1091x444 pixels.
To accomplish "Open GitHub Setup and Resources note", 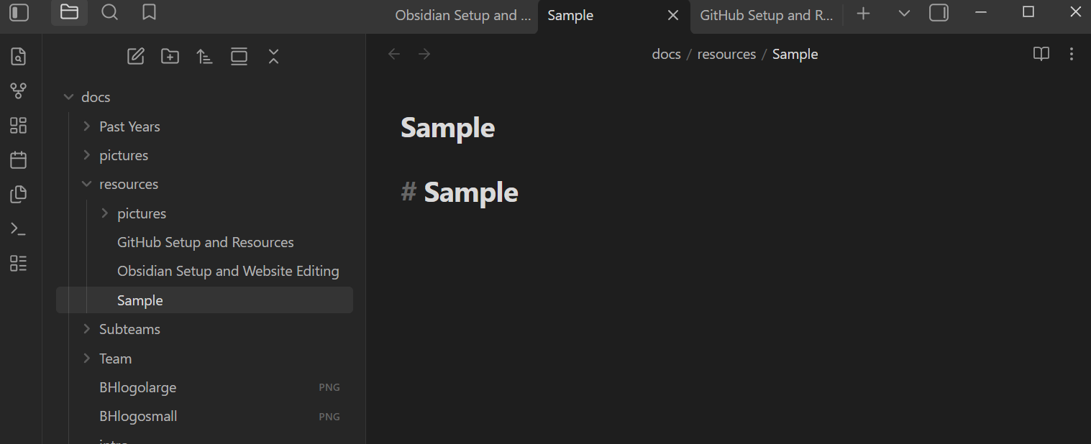I will [205, 242].
